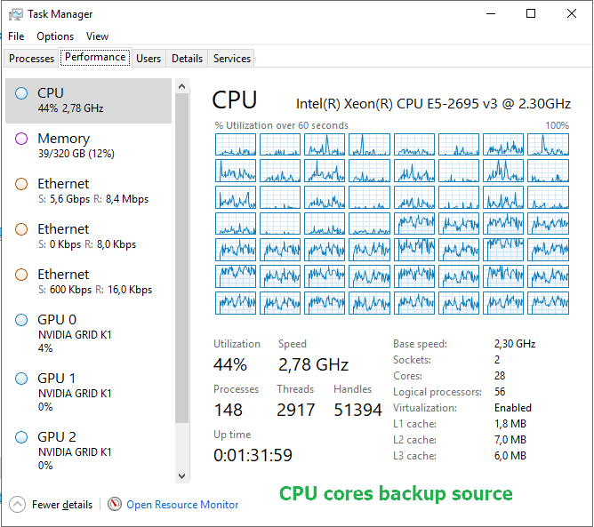Click the Fewer details label
Image resolution: width=594 pixels, height=527 pixels.
point(62,505)
